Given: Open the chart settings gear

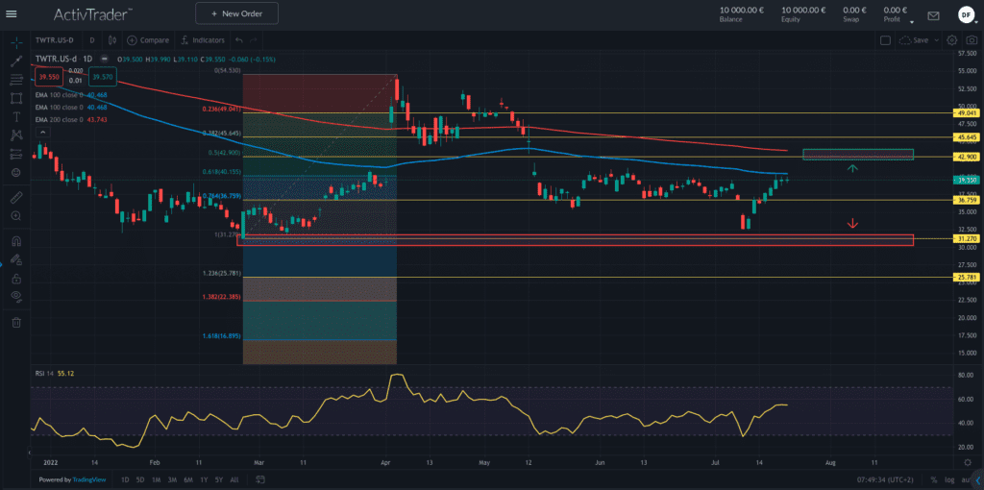Looking at the screenshot, I should pyautogui.click(x=951, y=40).
